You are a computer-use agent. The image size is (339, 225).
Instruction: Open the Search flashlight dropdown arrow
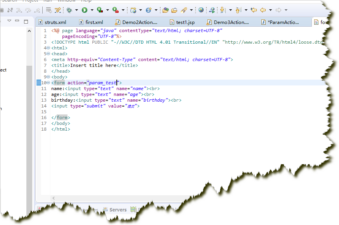[x=191, y=10]
